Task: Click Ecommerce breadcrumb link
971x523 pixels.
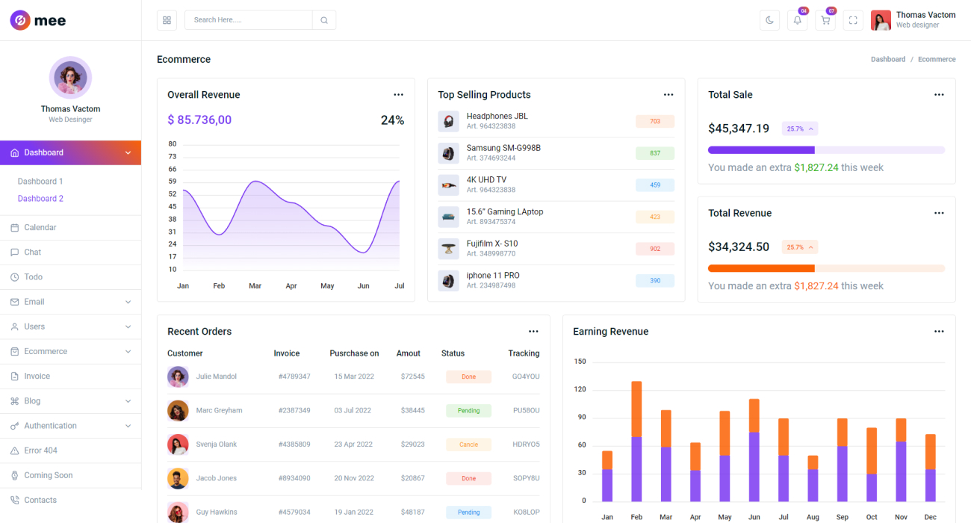Action: click(x=937, y=59)
